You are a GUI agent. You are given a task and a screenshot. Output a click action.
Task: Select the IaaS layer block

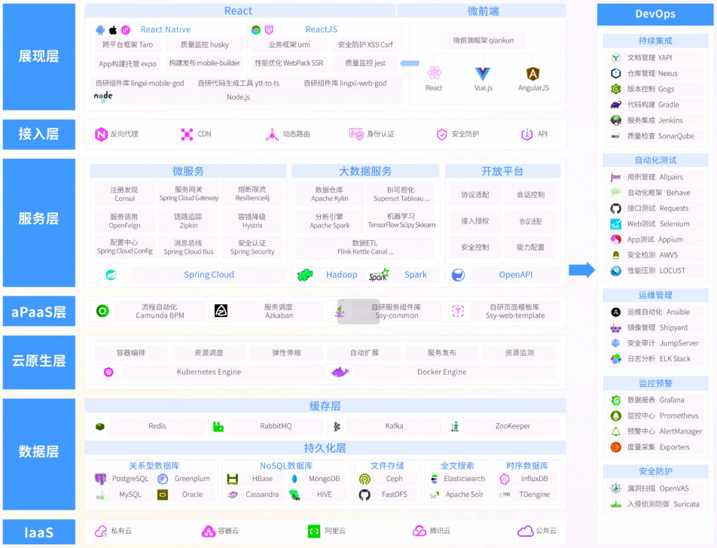pos(39,531)
